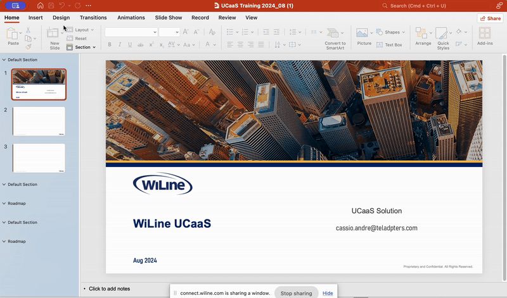Toggle Bold formatting
This screenshot has height=298, width=507.
(x=109, y=44)
